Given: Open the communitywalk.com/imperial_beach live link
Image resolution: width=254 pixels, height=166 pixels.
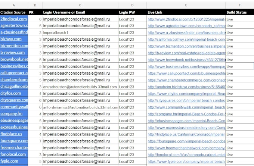Looking at the screenshot, I should click(186, 107).
